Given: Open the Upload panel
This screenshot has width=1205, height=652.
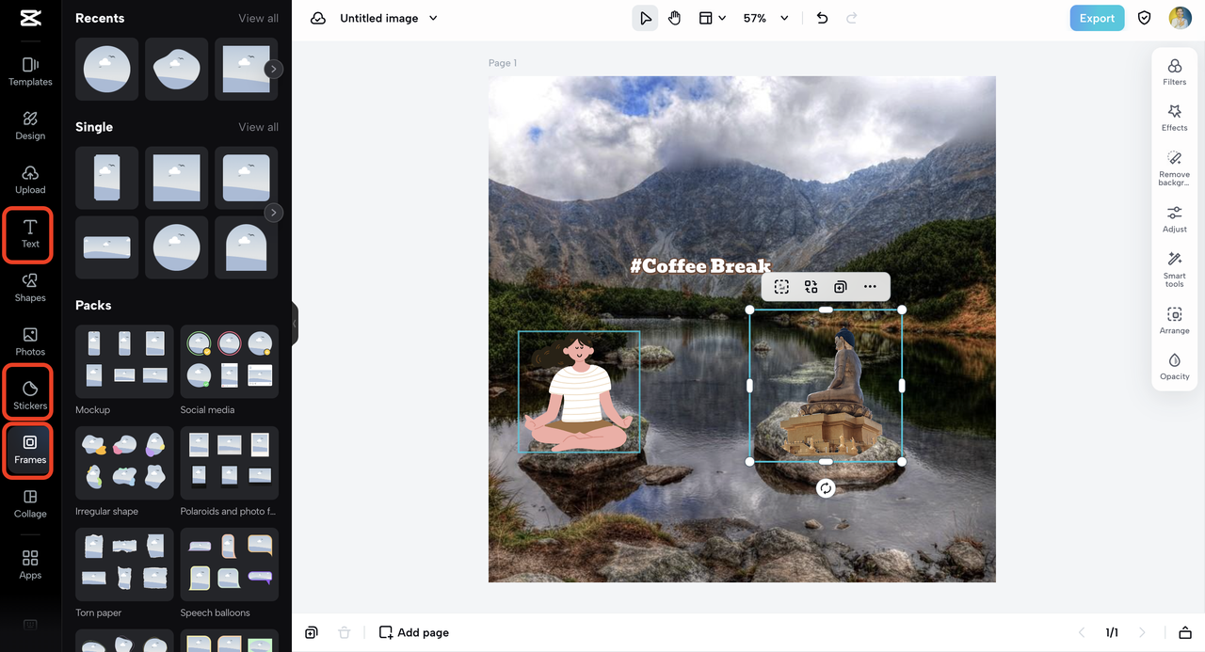Looking at the screenshot, I should tap(30, 180).
